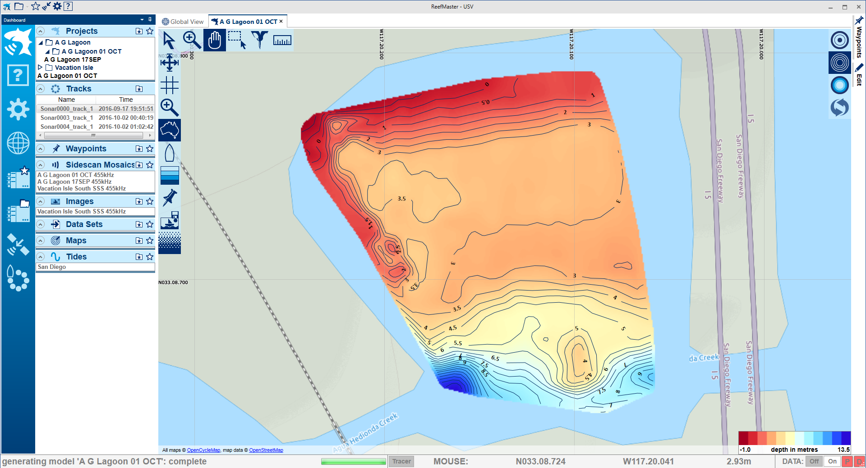Click the Tracer button in status bar
Screen dimensions: 866x468
click(x=401, y=461)
